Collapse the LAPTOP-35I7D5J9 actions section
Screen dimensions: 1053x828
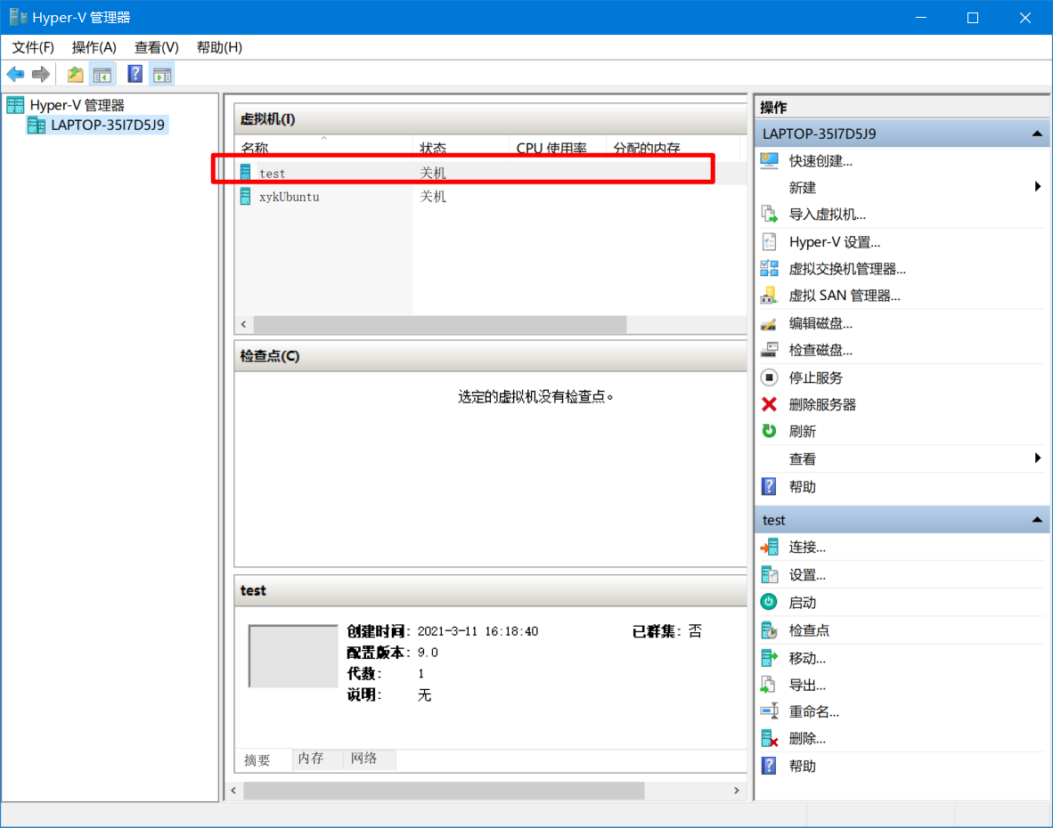tap(1036, 134)
